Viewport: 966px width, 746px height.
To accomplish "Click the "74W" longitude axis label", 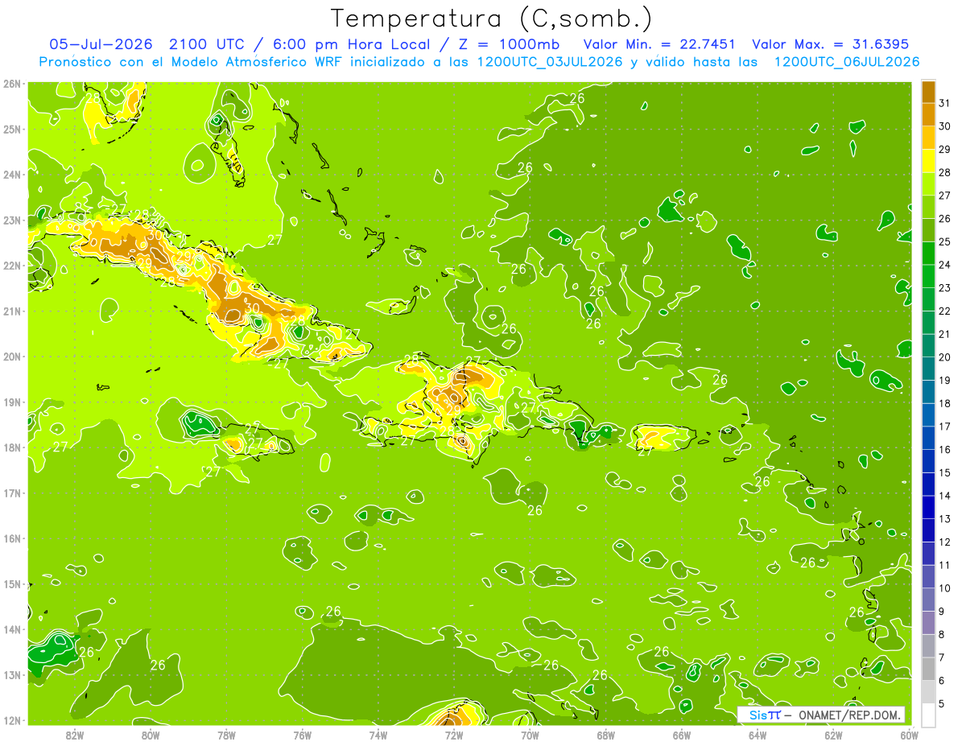I will click(378, 734).
